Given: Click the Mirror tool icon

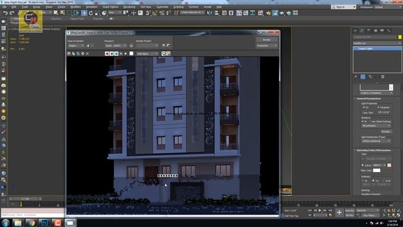Looking at the screenshot, I should (x=210, y=13).
